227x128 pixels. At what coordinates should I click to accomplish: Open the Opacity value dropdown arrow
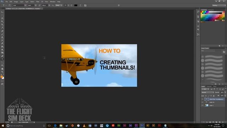click(225, 92)
